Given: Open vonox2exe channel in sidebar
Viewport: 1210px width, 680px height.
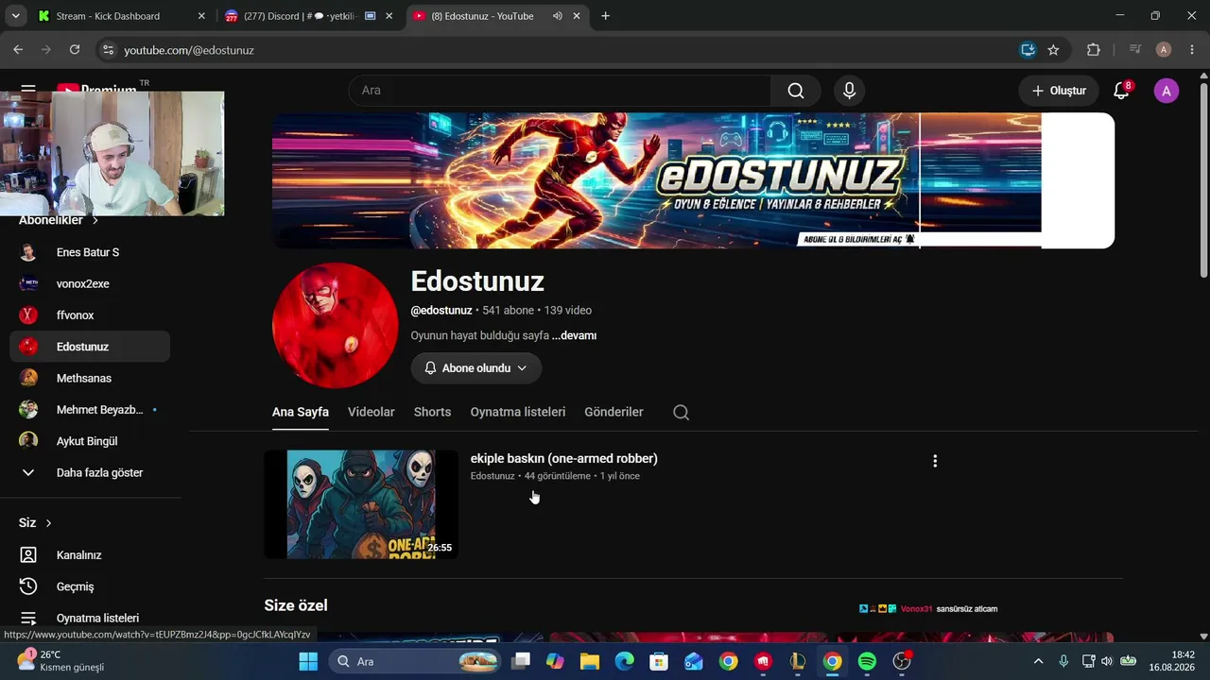Looking at the screenshot, I should click(90, 283).
